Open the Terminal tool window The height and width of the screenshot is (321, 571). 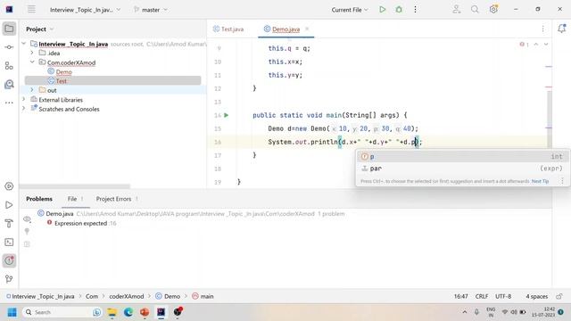[x=9, y=242]
